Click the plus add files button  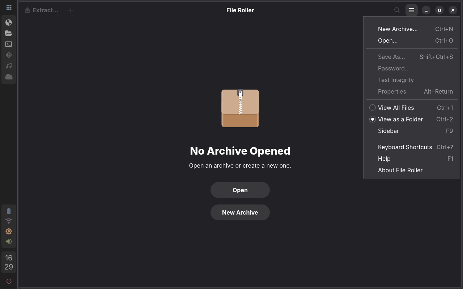(x=71, y=10)
